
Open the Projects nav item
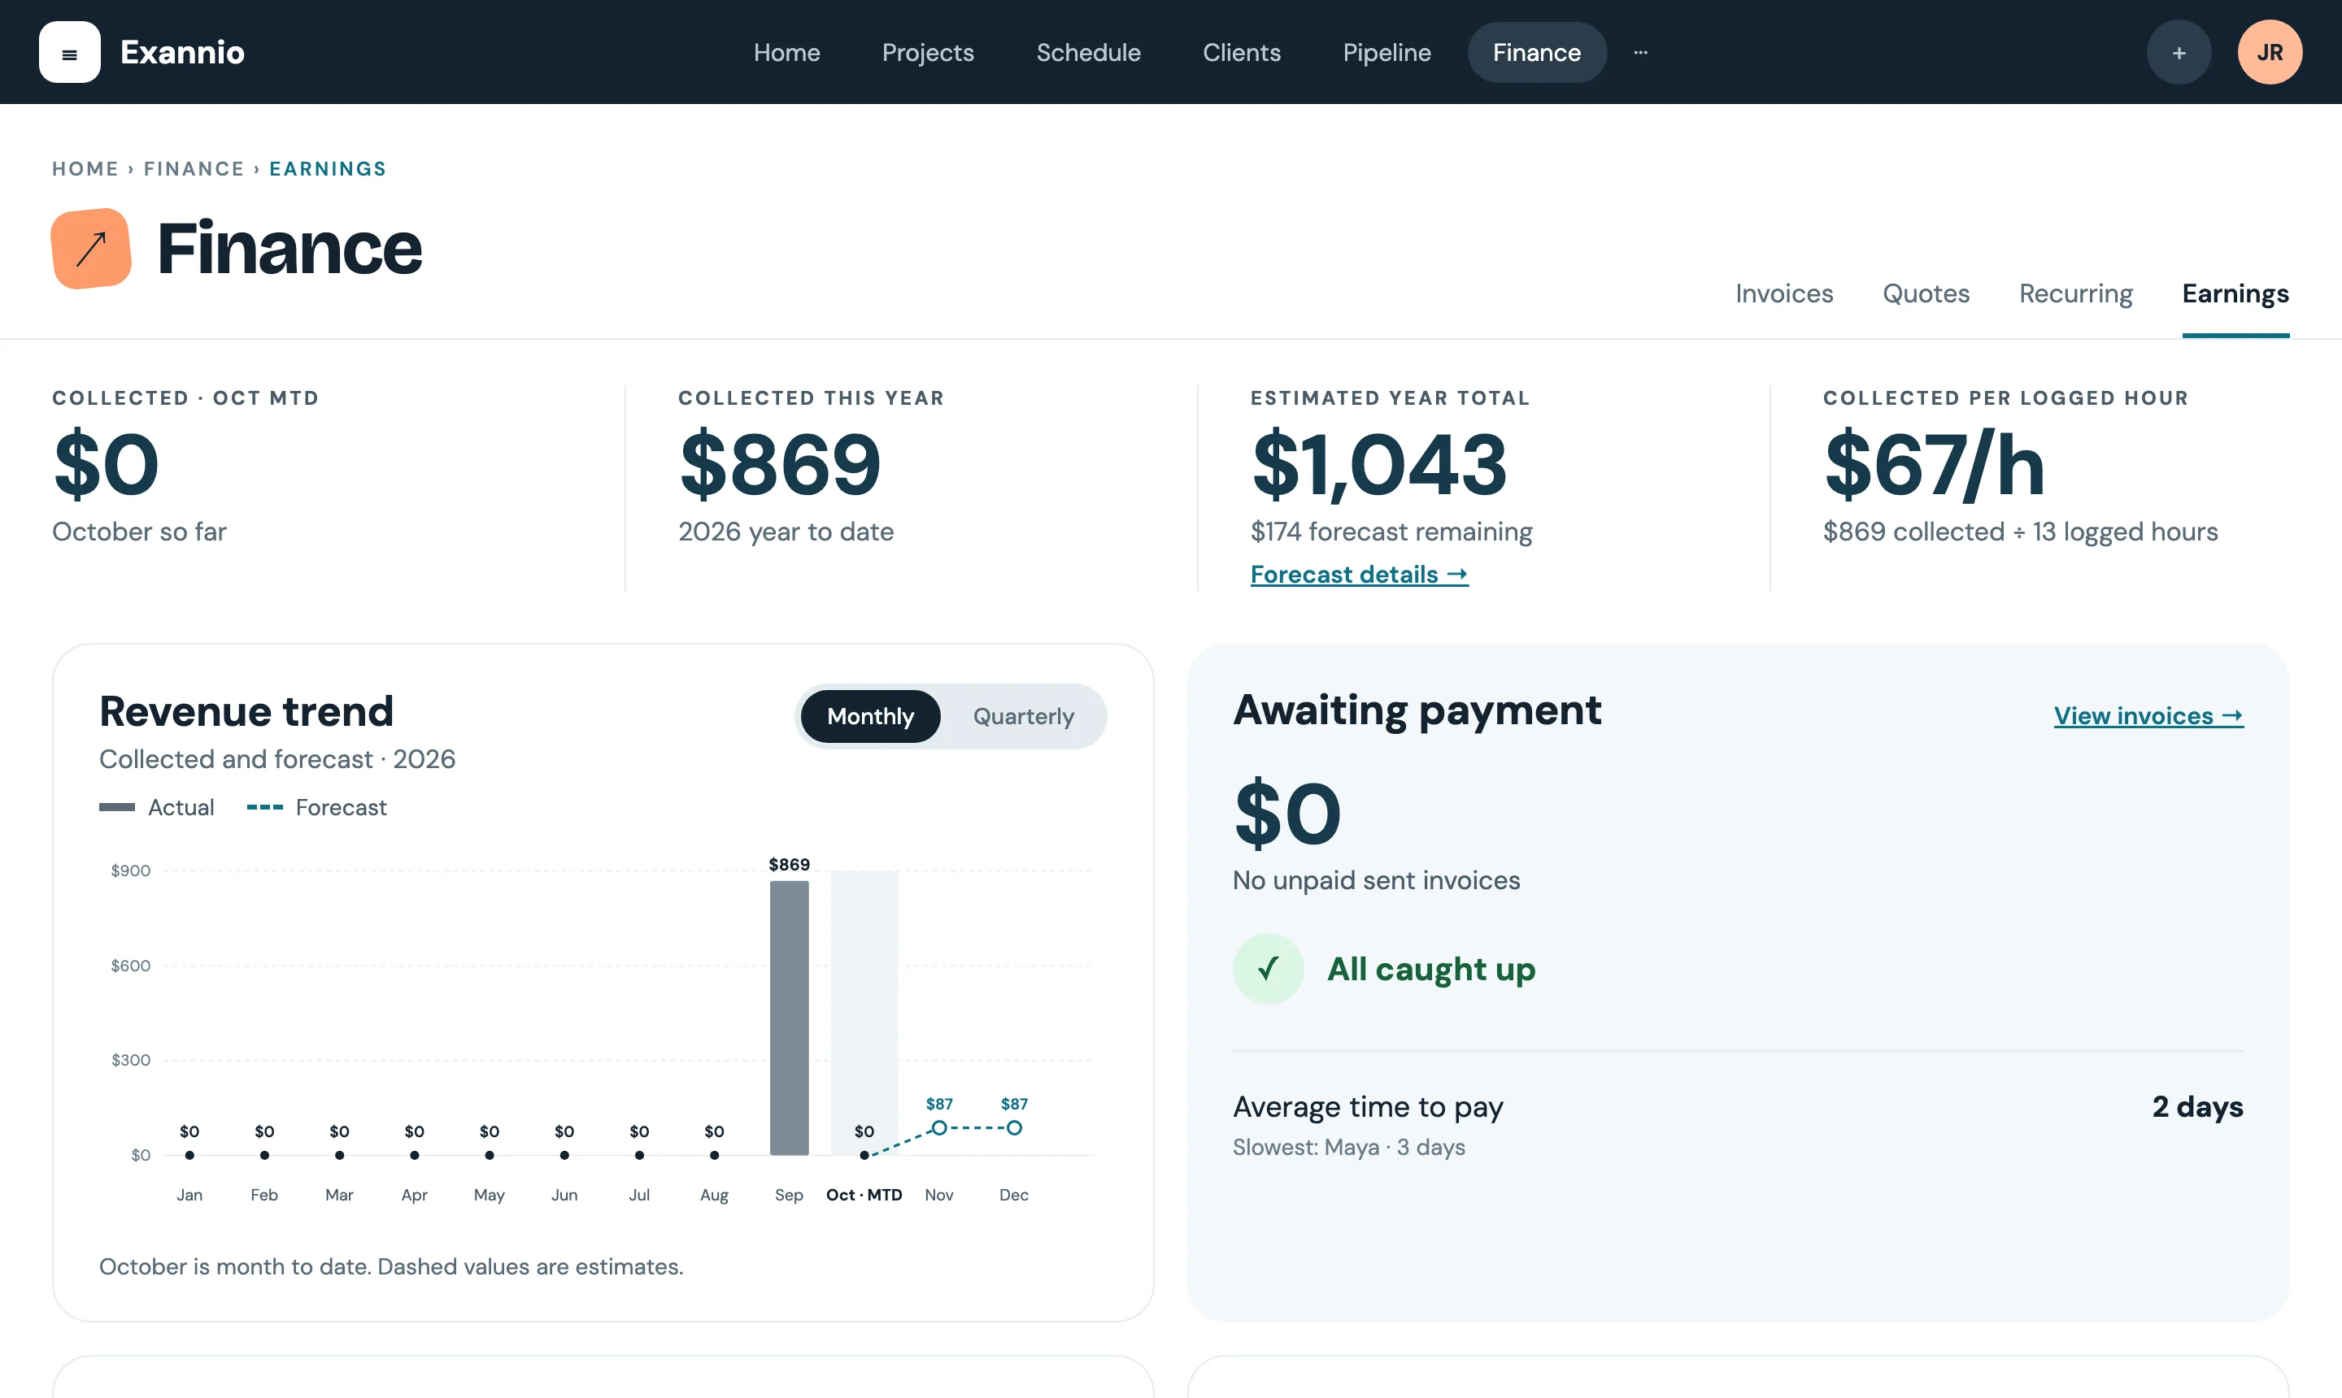tap(929, 53)
